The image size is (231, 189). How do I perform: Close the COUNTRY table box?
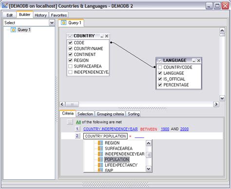coord(107,36)
